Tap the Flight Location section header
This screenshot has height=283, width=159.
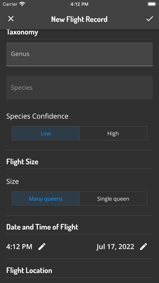click(29, 270)
